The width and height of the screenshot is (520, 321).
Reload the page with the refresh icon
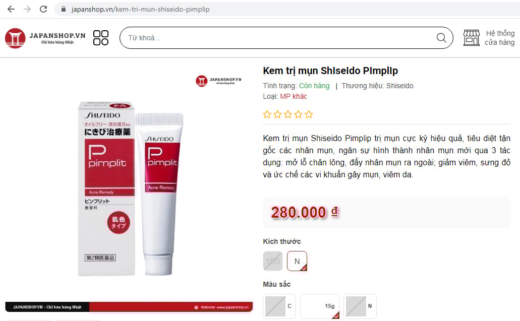tap(43, 9)
